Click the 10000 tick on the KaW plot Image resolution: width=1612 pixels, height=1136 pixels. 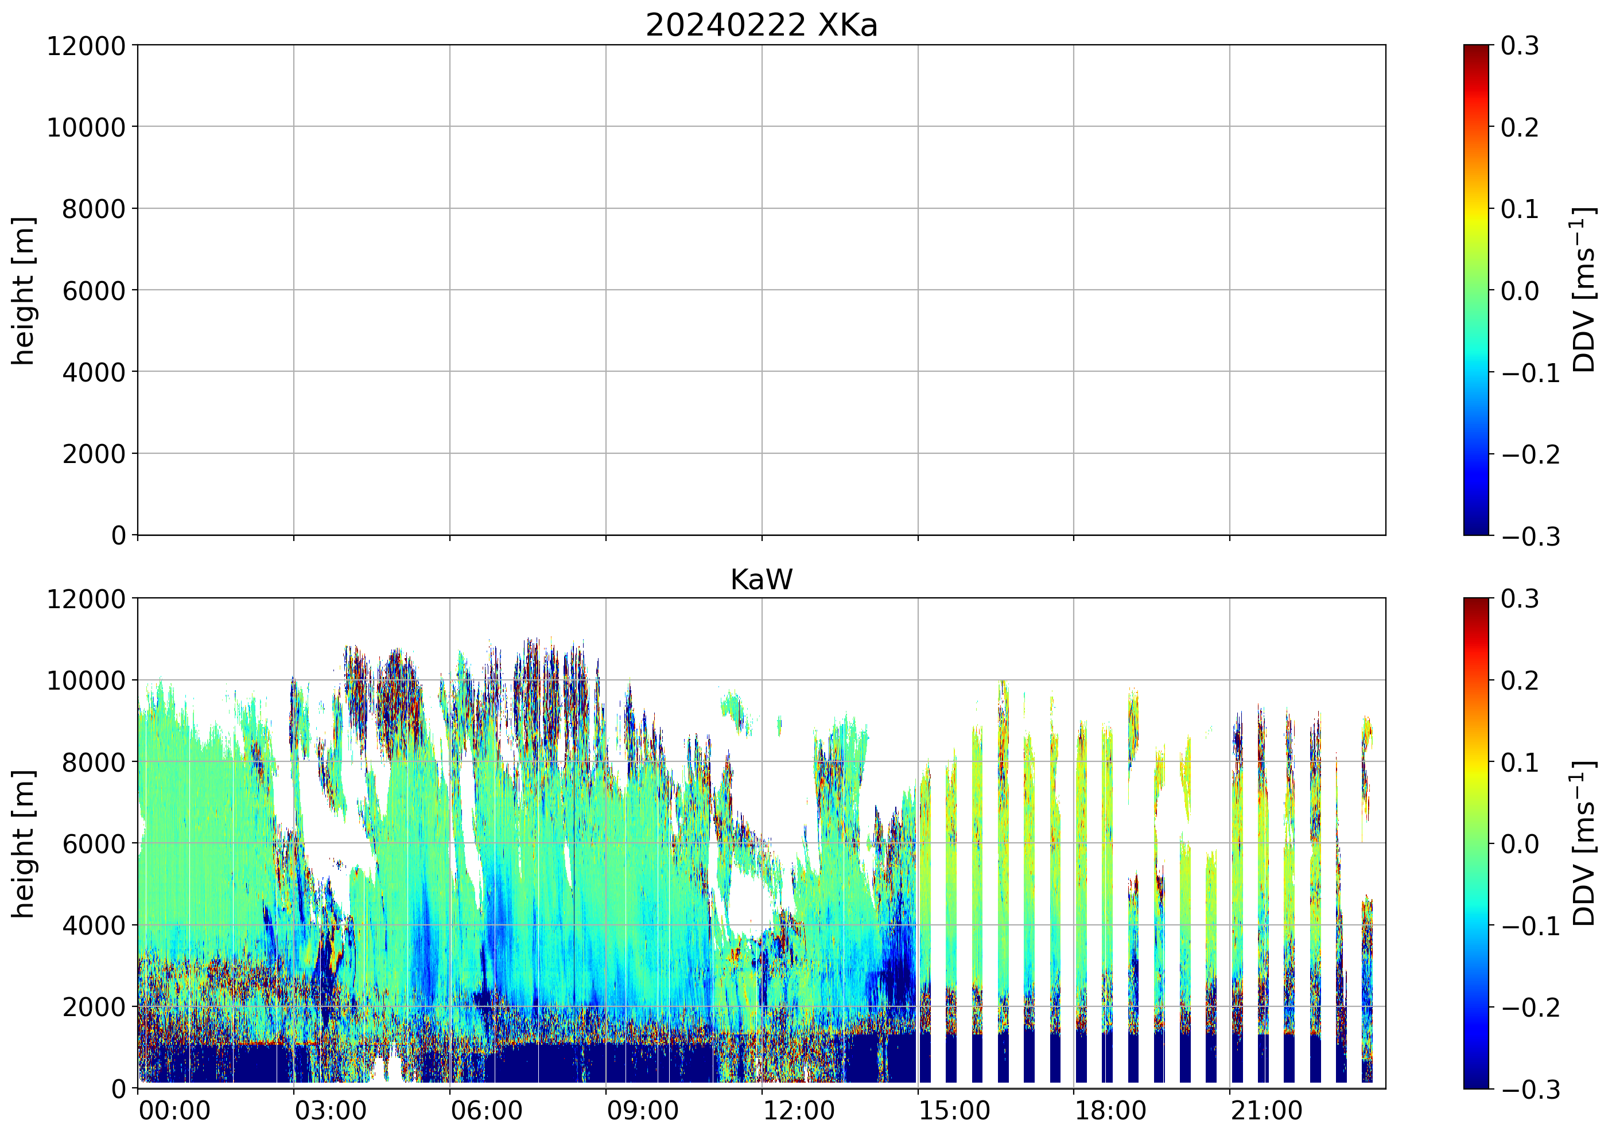86,680
